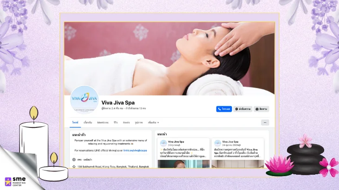The width and height of the screenshot is (339, 190).
Task: Click the Viva Jiva Spa profile picture
Action: pyautogui.click(x=84, y=100)
